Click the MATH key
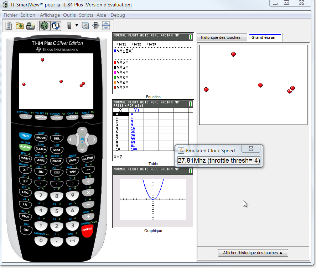This screenshot has width=316, height=268. (x=25, y=158)
